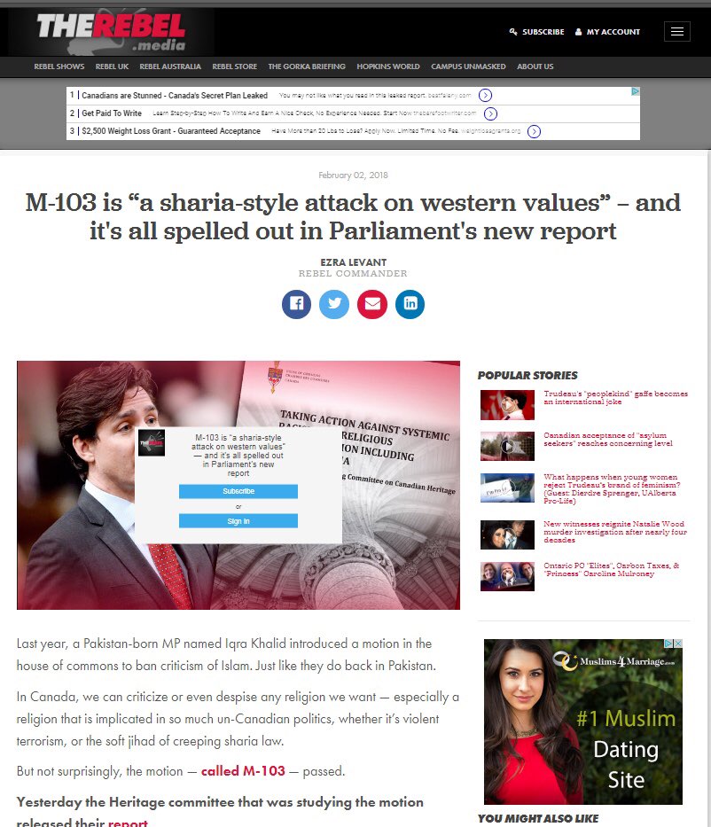Screen dimensions: 711x827
Task: Play asylum seekers story thumbnail
Action: (507, 446)
